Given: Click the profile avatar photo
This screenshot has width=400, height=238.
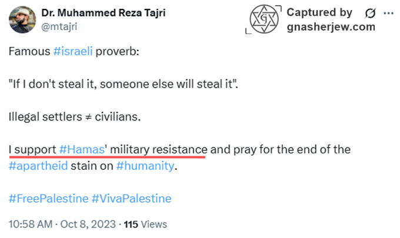Looking at the screenshot, I should click(22, 19).
